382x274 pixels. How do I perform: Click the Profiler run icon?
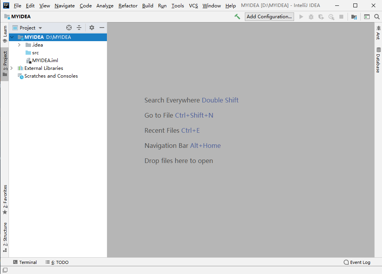tap(331, 17)
